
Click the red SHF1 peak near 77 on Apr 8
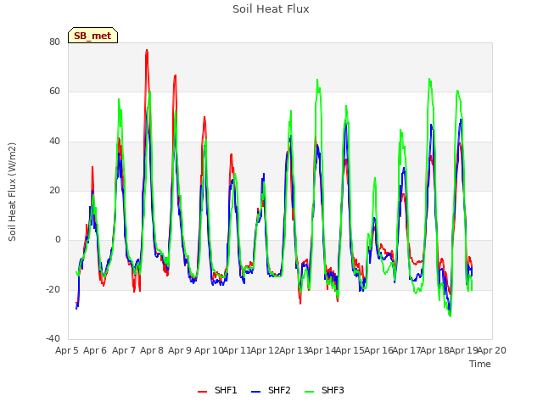click(147, 51)
